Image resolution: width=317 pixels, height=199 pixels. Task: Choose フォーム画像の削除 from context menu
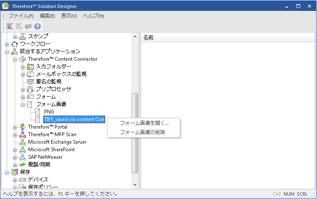(x=143, y=132)
